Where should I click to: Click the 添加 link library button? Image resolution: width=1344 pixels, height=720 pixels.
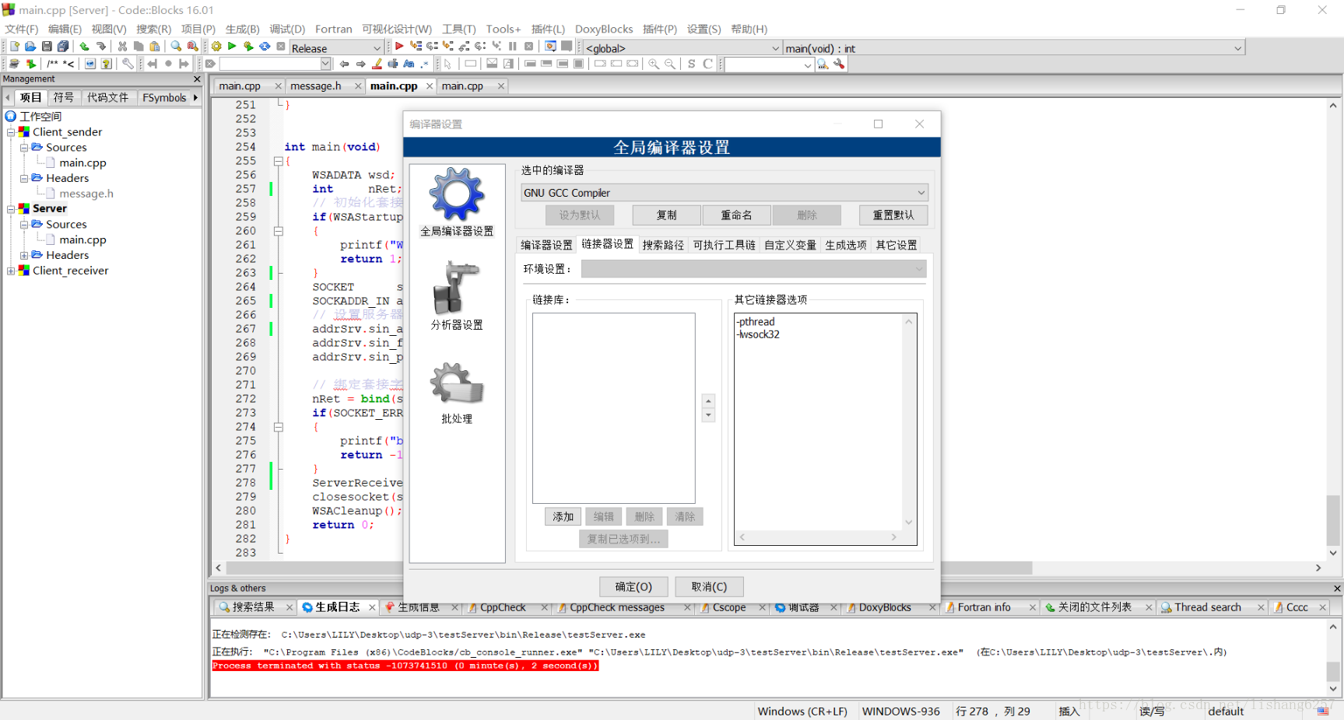click(x=563, y=516)
